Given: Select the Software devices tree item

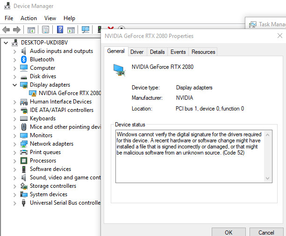Looking at the screenshot, I should (50, 169).
